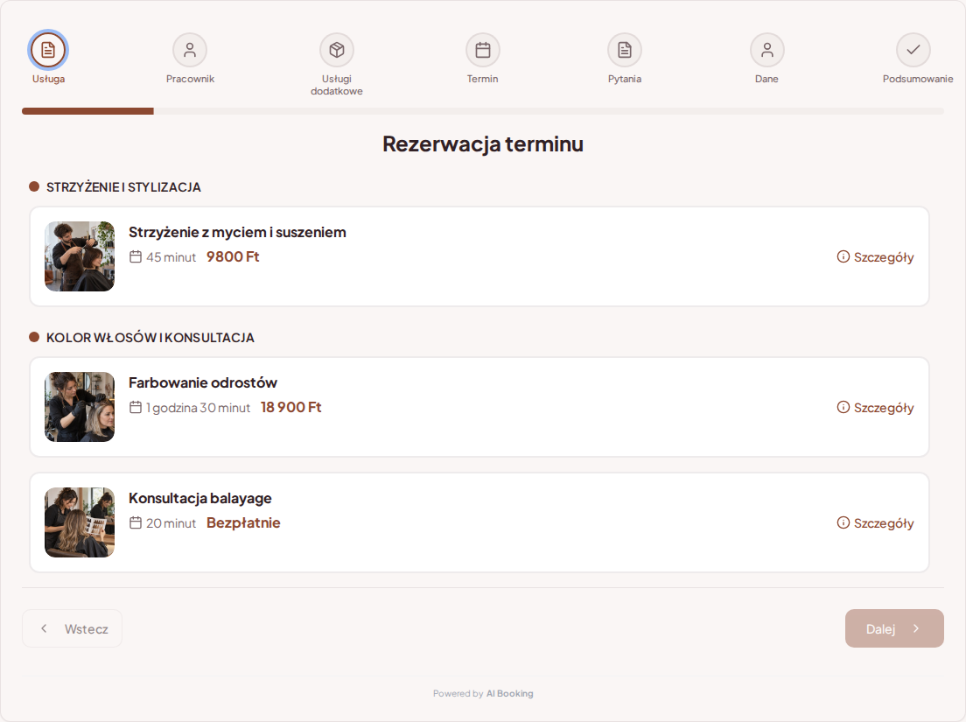Viewport: 966px width, 722px height.
Task: Select the Konsultacja balayage thumbnail photo
Action: pos(80,522)
